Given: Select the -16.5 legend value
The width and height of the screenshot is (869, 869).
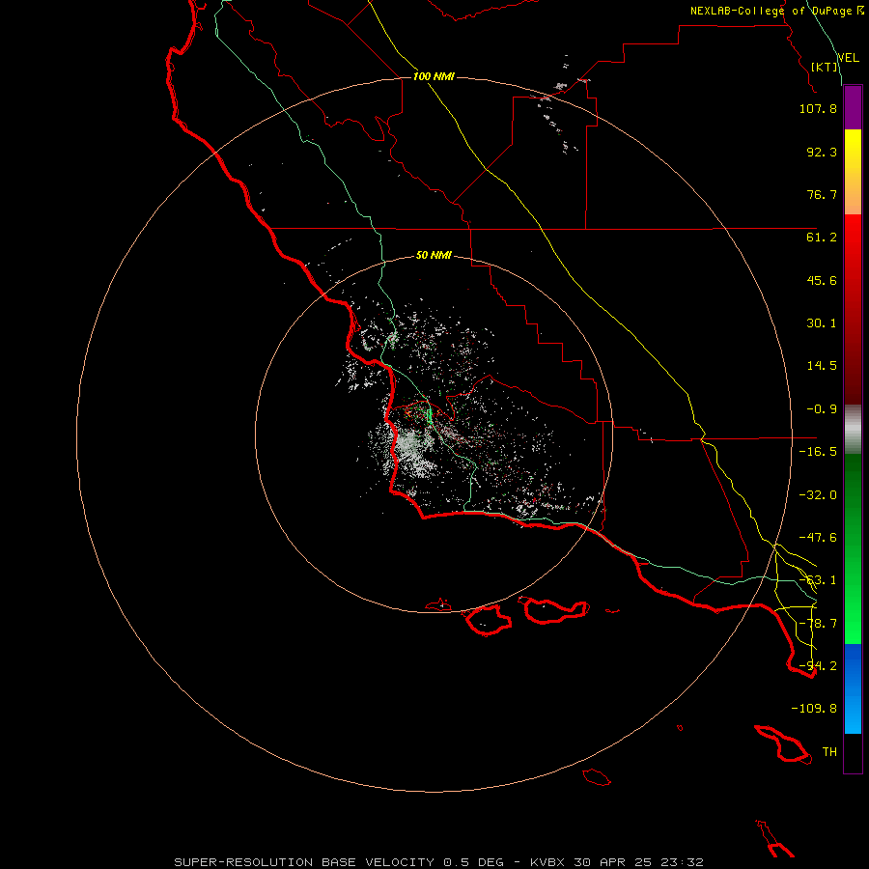Looking at the screenshot, I should pyautogui.click(x=818, y=452).
